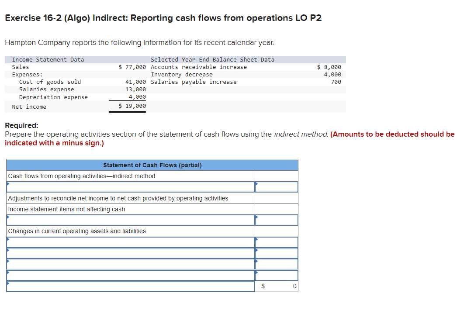Click the amount field beside the first line item
The height and width of the screenshot is (334, 457).
276,186
